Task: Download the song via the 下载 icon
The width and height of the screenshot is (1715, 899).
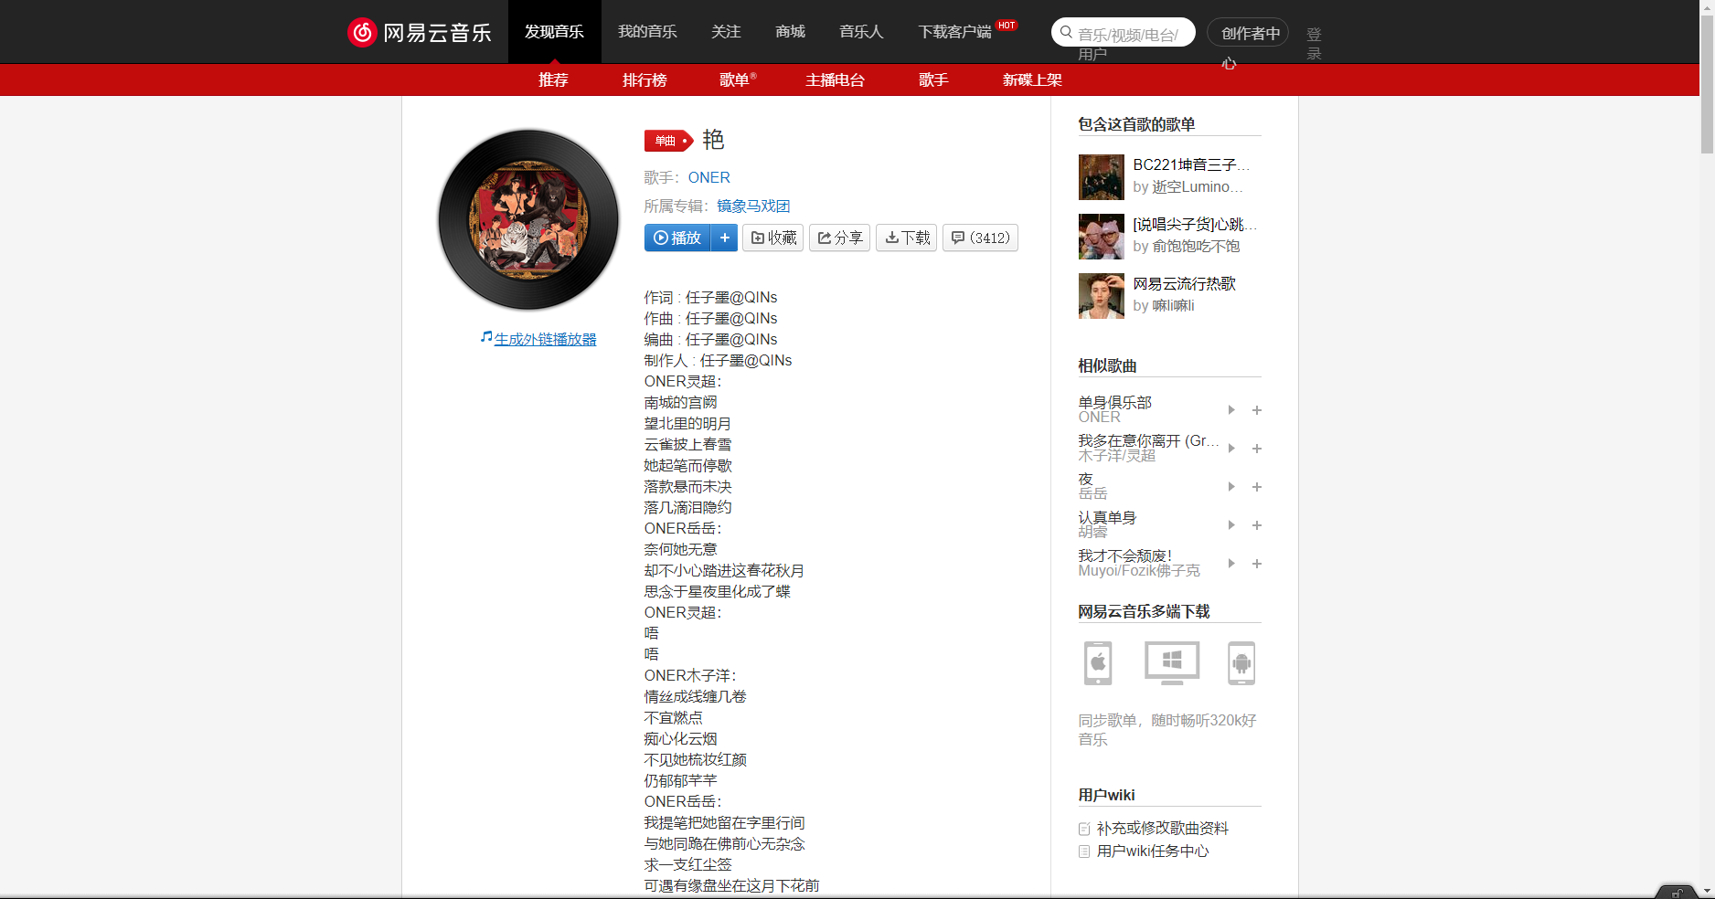Action: 906,238
